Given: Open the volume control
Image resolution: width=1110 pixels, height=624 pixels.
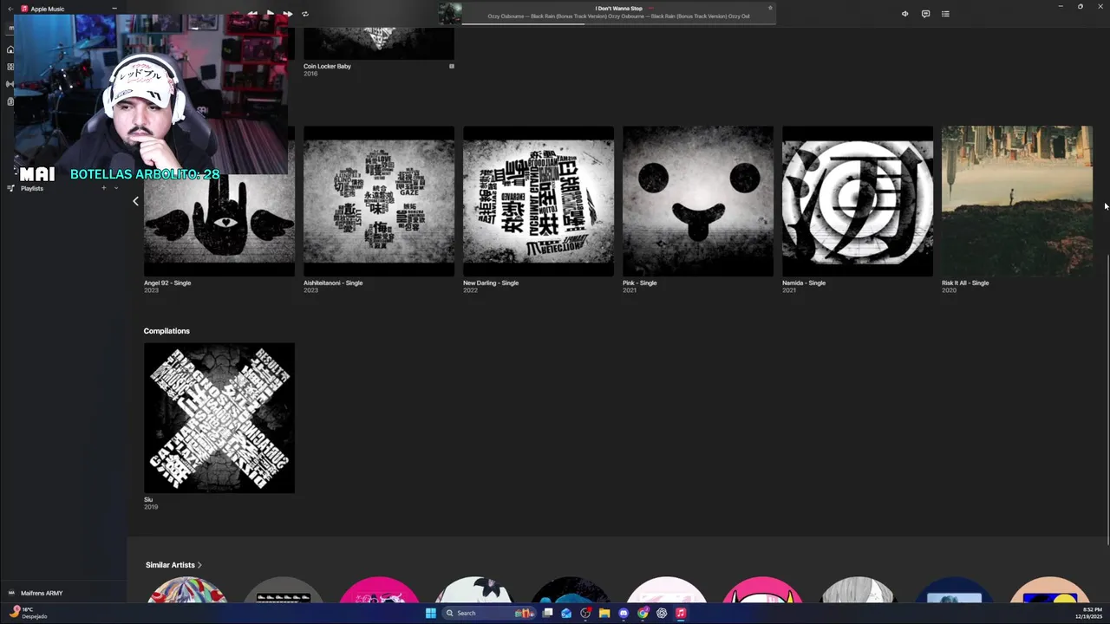Looking at the screenshot, I should pos(904,14).
